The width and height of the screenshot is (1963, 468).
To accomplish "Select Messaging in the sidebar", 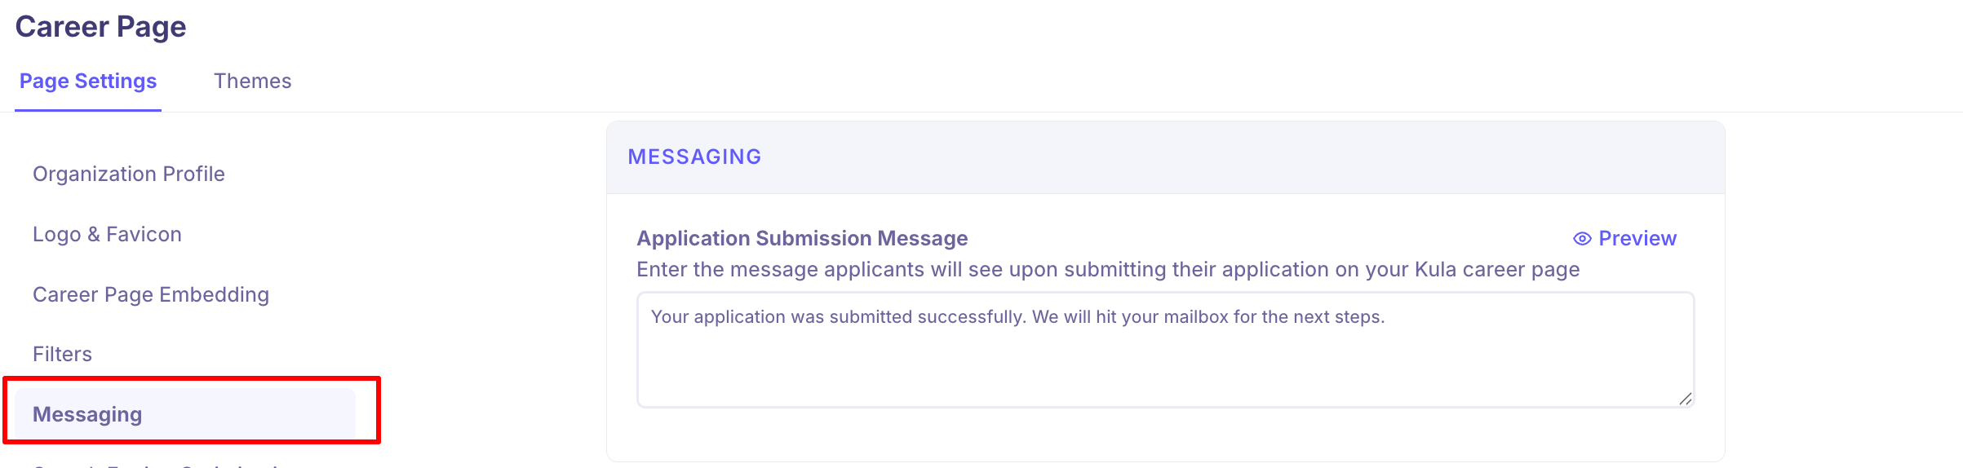I will coord(87,415).
